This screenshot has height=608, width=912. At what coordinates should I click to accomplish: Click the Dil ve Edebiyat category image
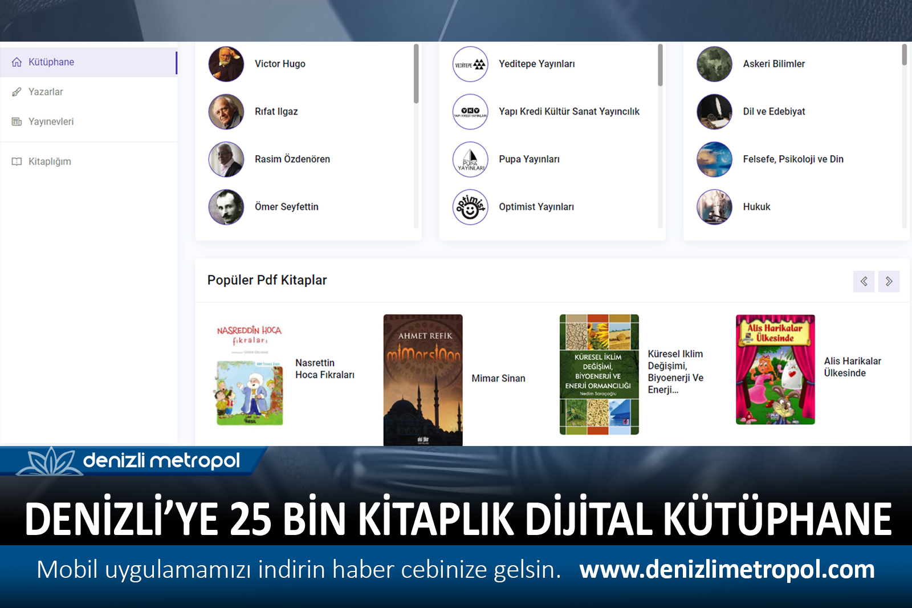[714, 112]
